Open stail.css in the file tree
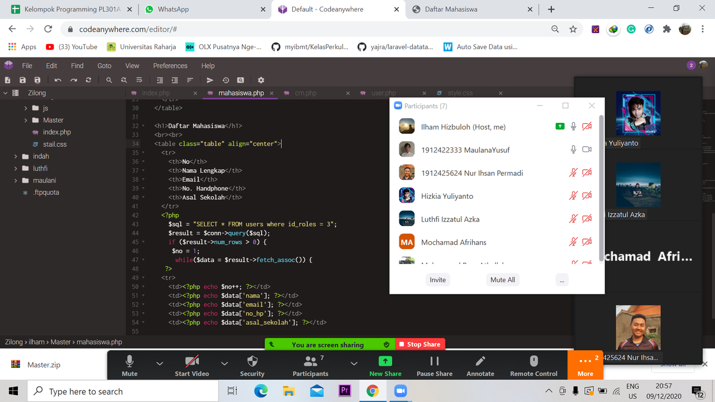 (x=55, y=144)
